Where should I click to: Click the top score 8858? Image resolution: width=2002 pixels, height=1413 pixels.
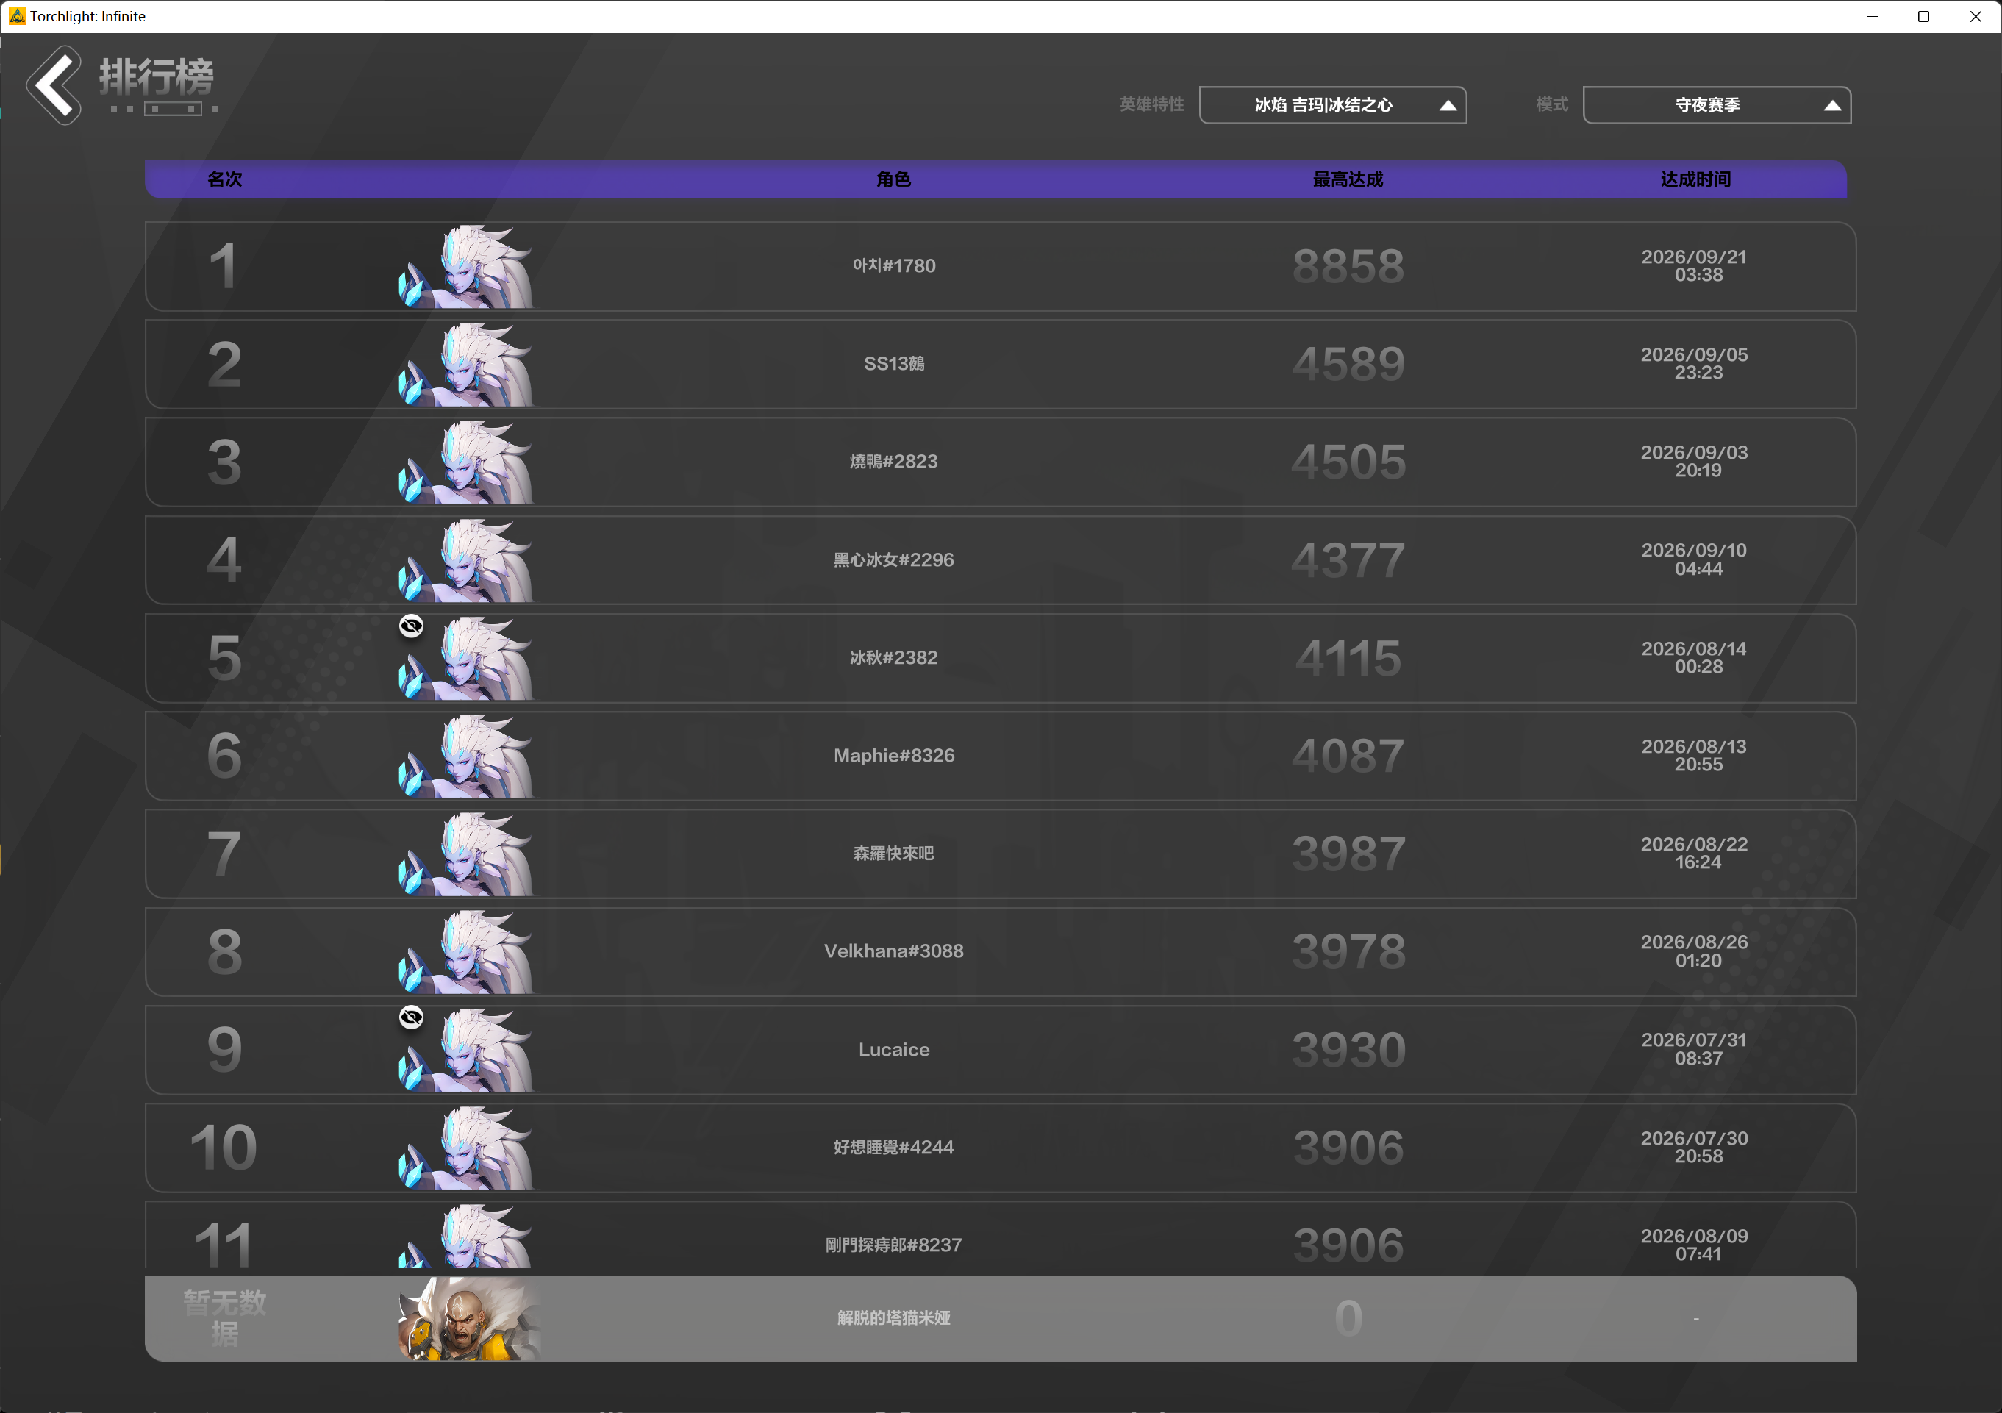[1348, 267]
